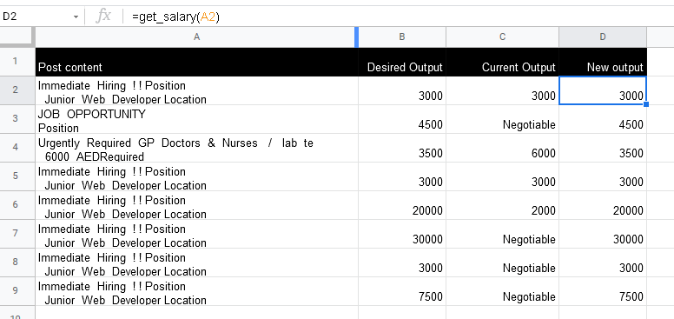Click Desired Output cell with 20000
674x319 pixels.
[x=402, y=205]
